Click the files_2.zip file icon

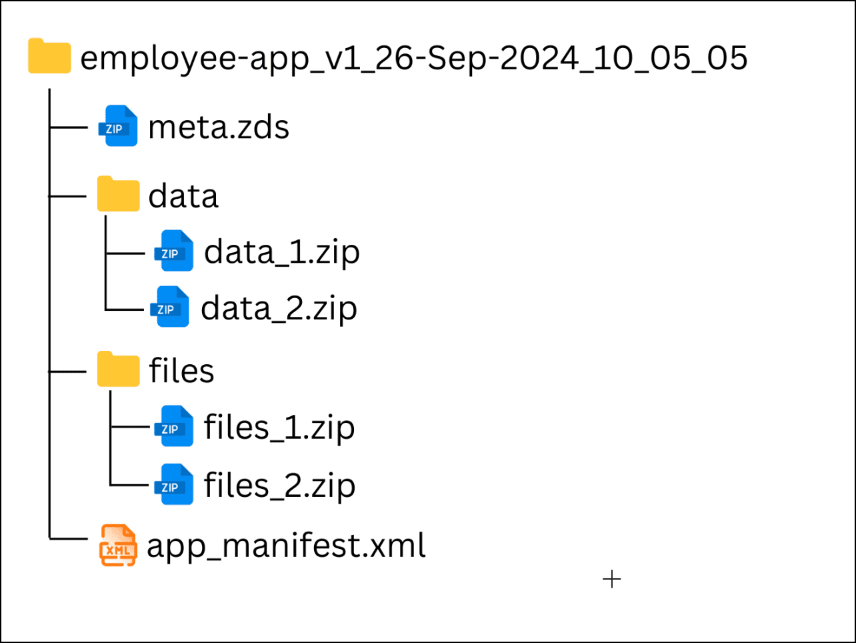click(174, 485)
